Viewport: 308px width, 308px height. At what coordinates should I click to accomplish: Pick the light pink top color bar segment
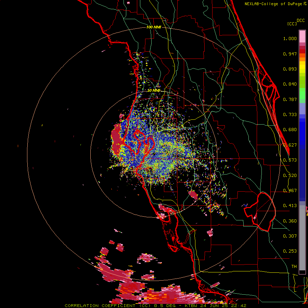tap(302, 36)
